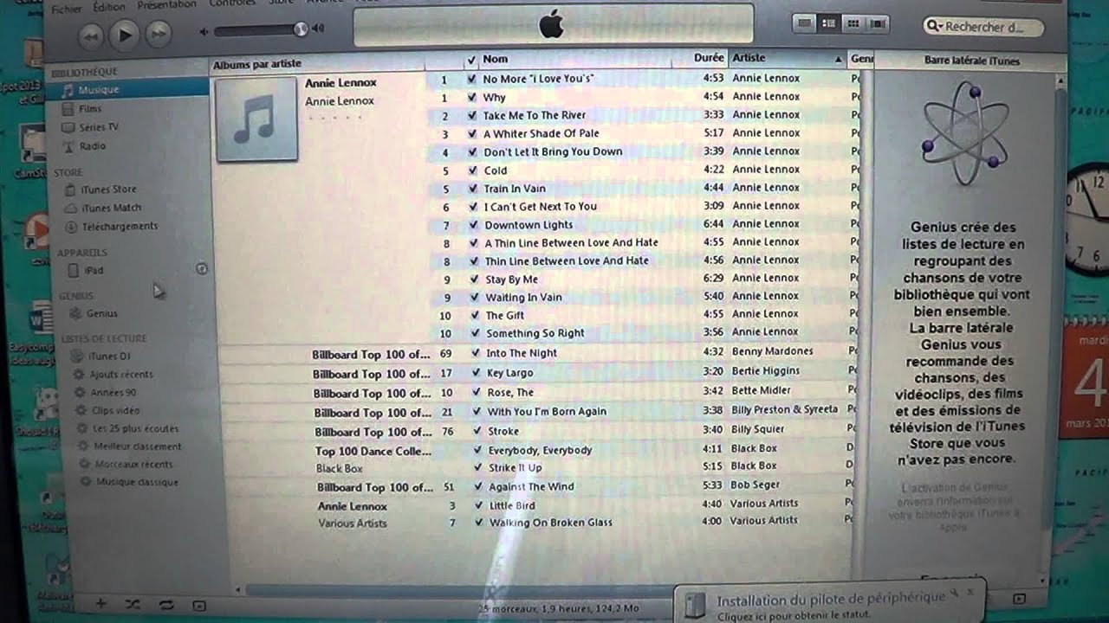Open the Fichier menu
Screen dimensions: 1109x623
click(x=67, y=9)
